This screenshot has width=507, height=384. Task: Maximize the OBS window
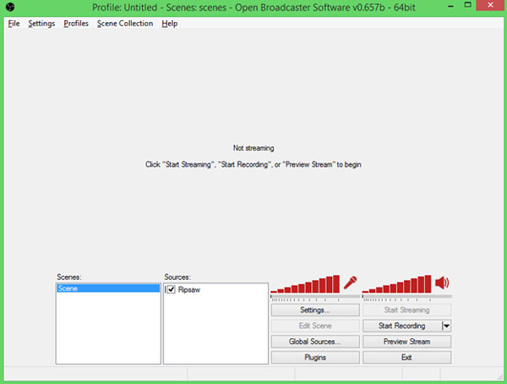(x=467, y=5)
